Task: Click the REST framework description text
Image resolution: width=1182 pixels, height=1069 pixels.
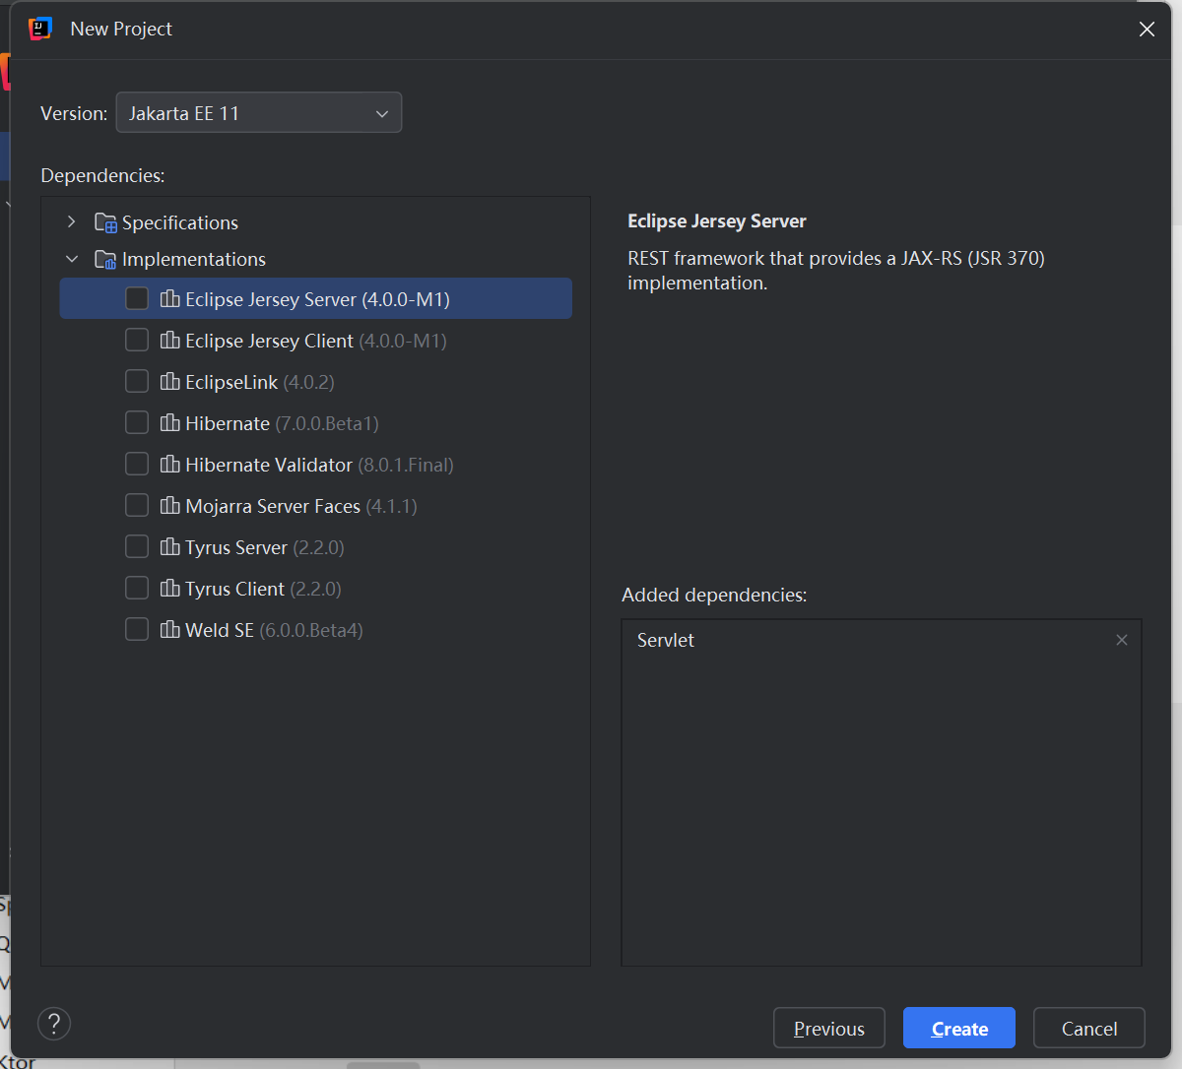Action: pyautogui.click(x=836, y=271)
